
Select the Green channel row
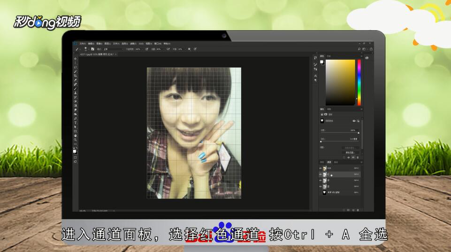tap(340, 180)
